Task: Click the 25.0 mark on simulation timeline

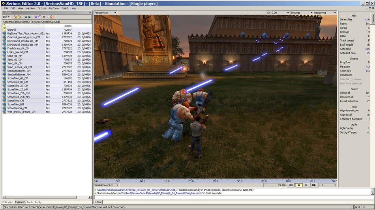Action: [215, 181]
